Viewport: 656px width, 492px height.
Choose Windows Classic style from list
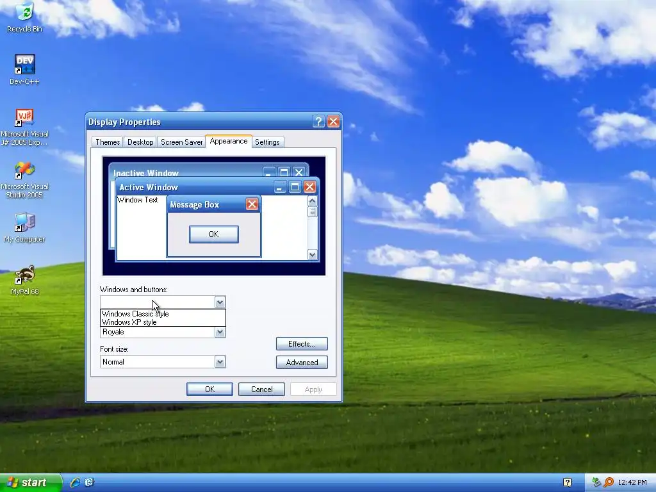tap(163, 314)
